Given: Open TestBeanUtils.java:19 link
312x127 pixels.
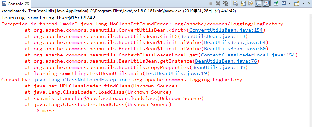Looking at the screenshot, I should point(176,73).
